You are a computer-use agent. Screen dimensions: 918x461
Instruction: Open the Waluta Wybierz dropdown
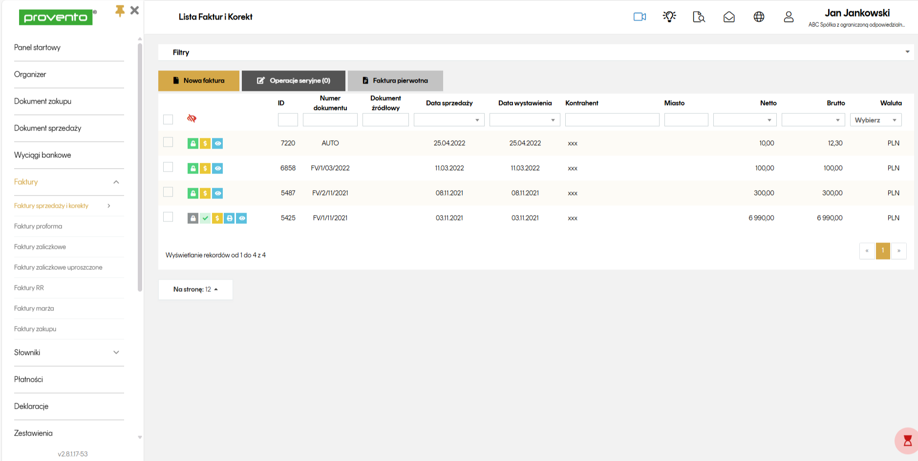pyautogui.click(x=875, y=120)
